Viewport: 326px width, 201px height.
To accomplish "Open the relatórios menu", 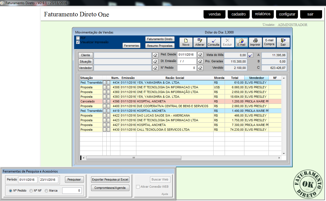I will point(263,14).
